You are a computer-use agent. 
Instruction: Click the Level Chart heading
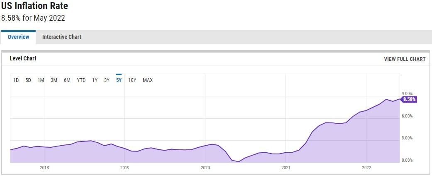[23, 59]
